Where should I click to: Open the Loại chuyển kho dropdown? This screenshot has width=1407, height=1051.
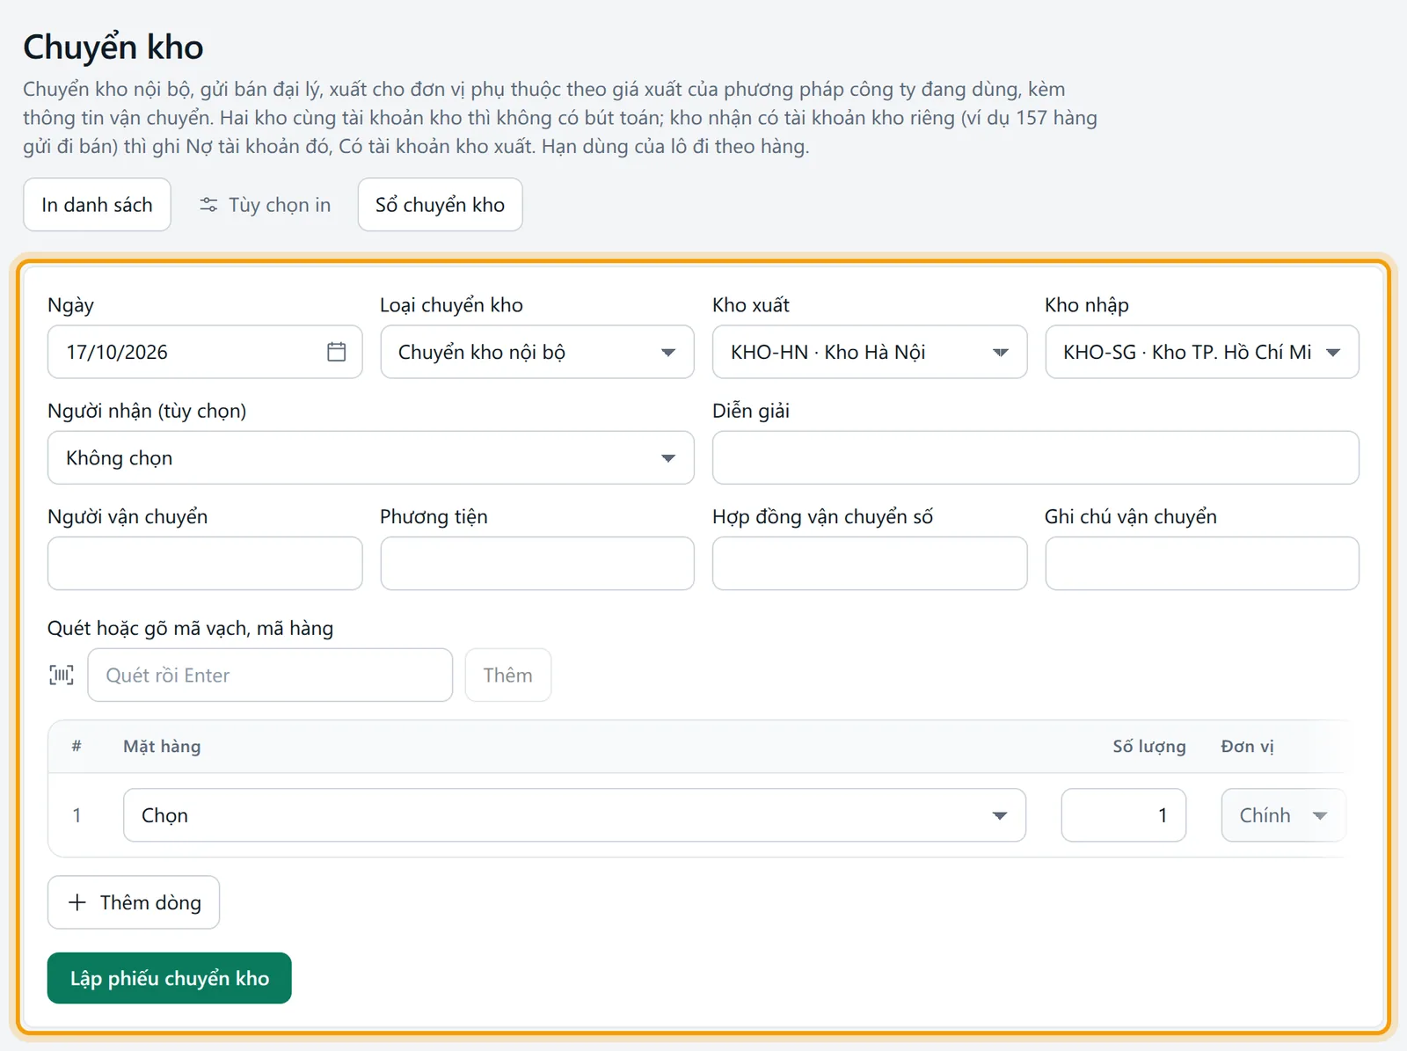point(537,352)
